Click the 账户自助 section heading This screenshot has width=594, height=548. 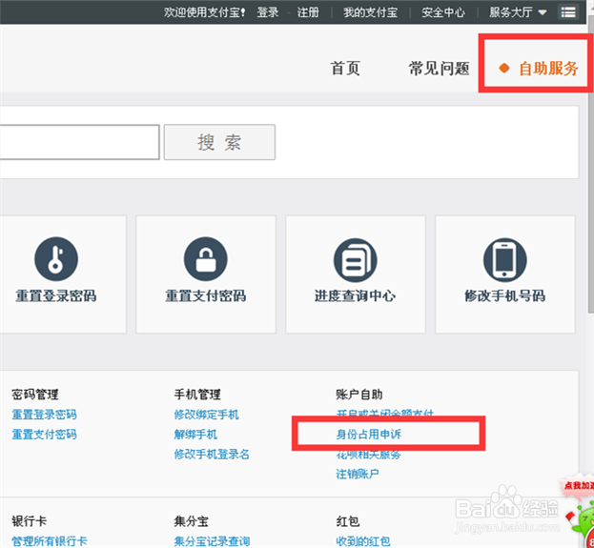pyautogui.click(x=359, y=395)
